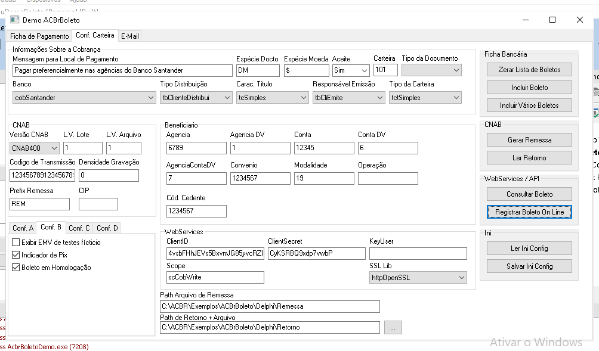599x351 pixels.
Task: Switch to the Ficha de Pagamento tab
Action: [x=39, y=36]
